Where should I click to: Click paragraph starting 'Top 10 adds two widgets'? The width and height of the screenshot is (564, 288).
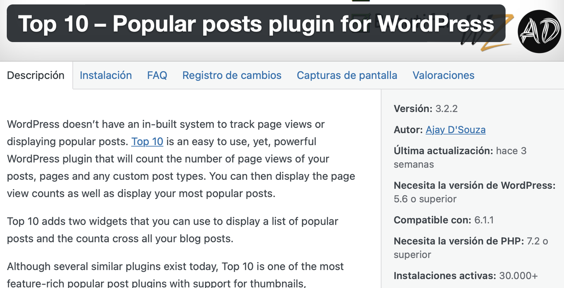coord(173,230)
